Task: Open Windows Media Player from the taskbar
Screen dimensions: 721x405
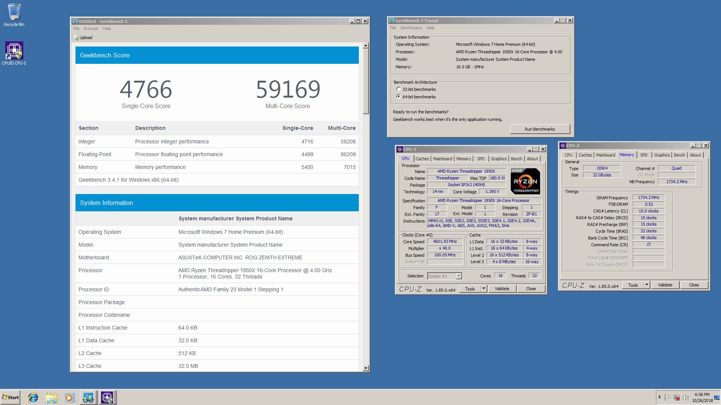Action: pos(70,397)
